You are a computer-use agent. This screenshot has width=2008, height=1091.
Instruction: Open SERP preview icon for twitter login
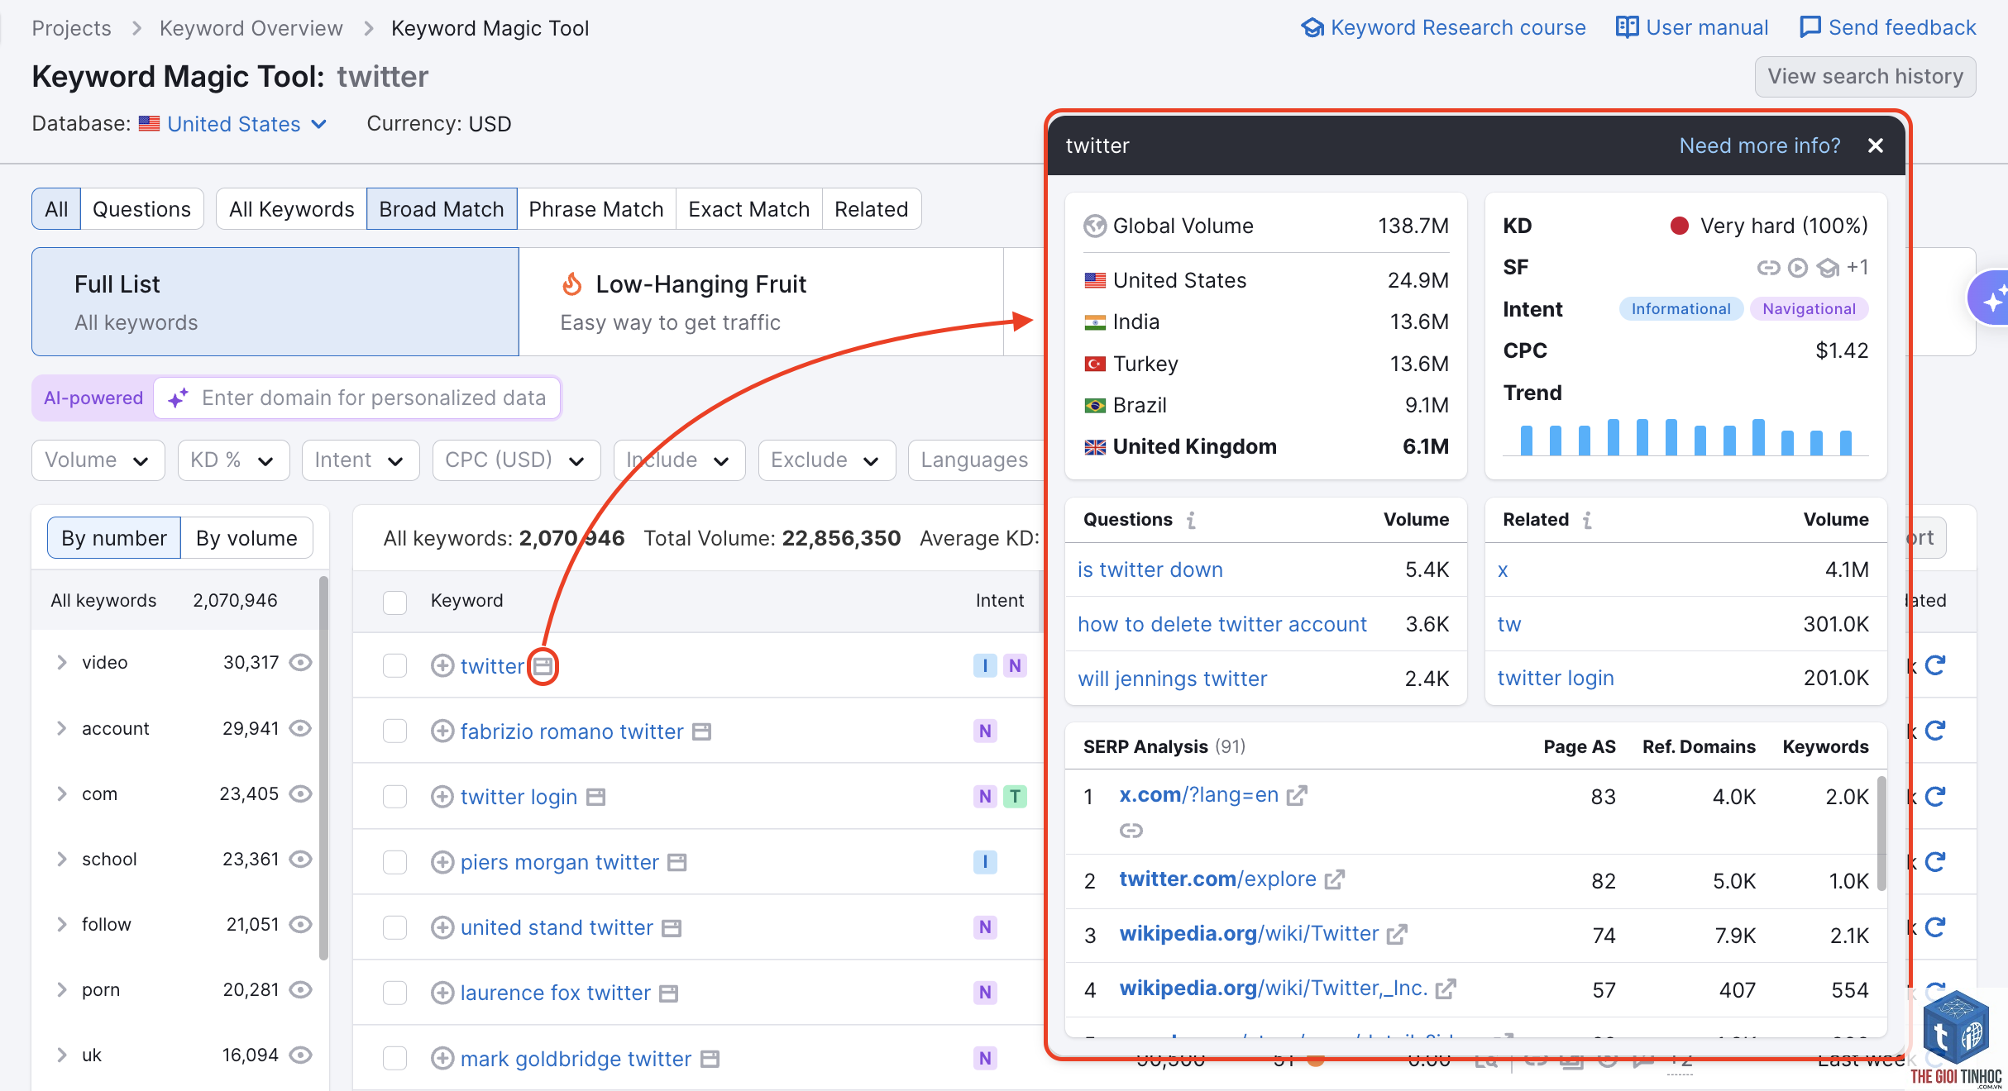[595, 797]
